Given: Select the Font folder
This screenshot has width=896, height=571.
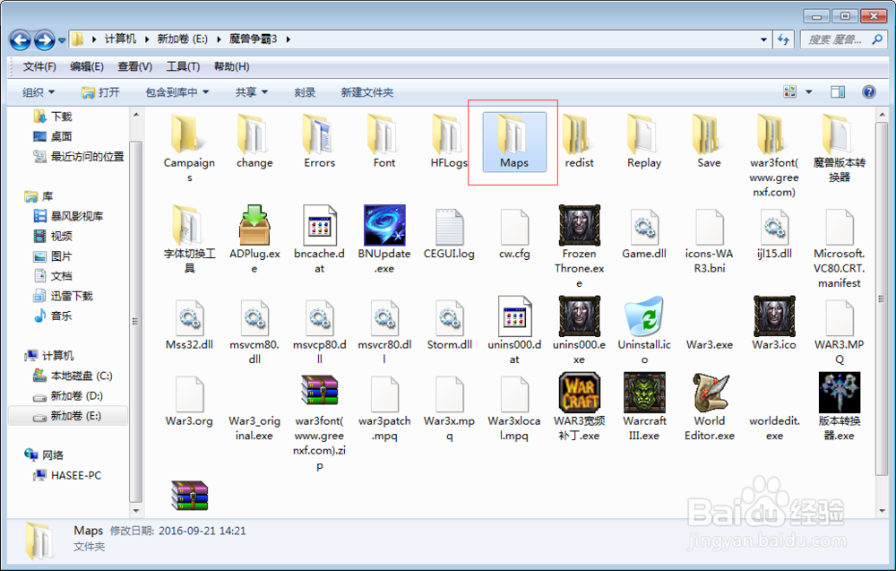Looking at the screenshot, I should (x=384, y=142).
